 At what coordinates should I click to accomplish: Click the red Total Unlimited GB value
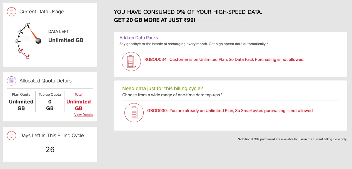pos(79,105)
